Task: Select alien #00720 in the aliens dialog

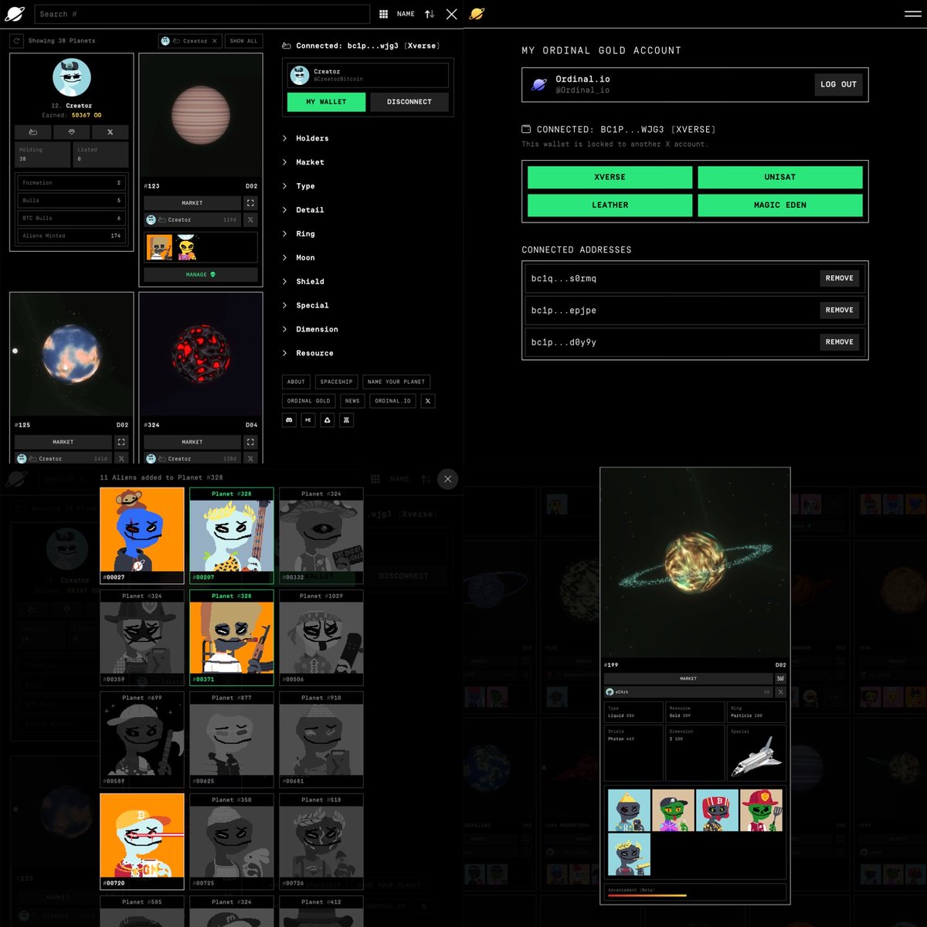Action: pyautogui.click(x=142, y=841)
